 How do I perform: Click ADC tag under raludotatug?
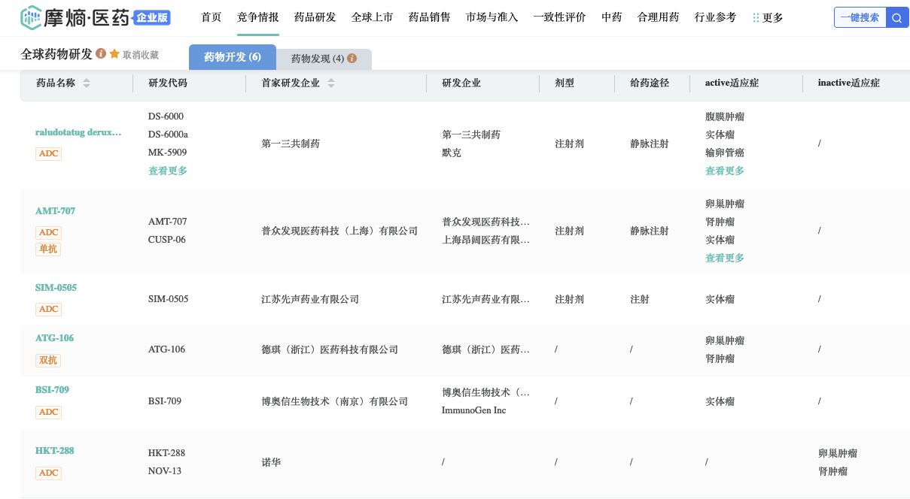[48, 153]
